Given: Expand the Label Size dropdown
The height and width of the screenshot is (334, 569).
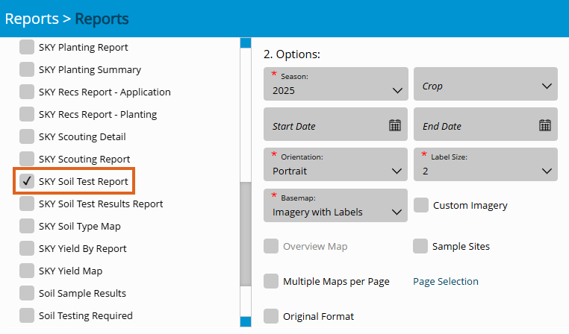Looking at the screenshot, I should tap(485, 165).
